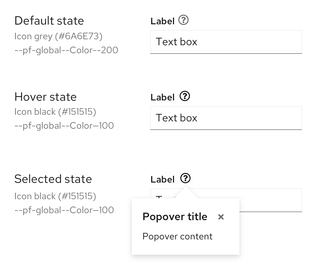Focus the Text box in the Default state row
This screenshot has height=274, width=320.
click(x=226, y=42)
